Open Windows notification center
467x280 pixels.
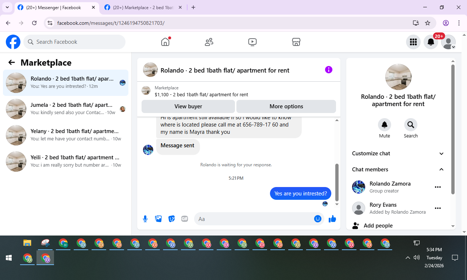coord(455,258)
